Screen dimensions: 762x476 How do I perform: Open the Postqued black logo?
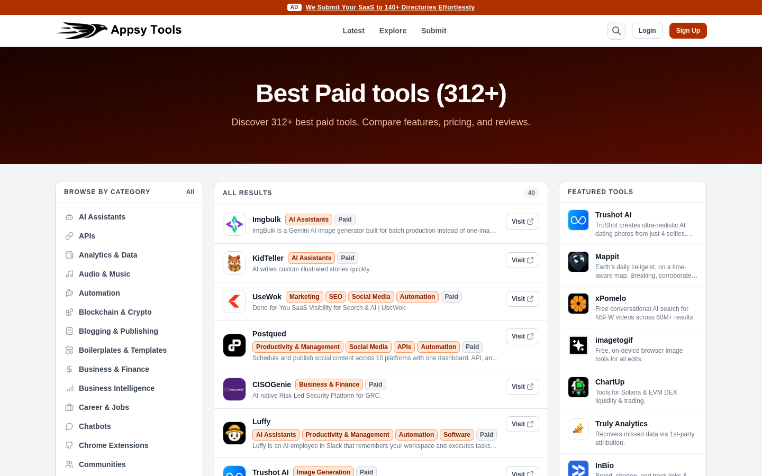234,345
